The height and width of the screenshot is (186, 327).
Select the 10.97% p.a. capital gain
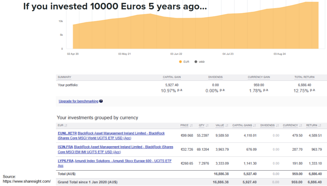point(172,90)
